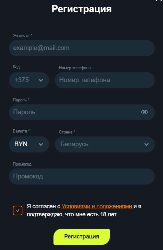The height and width of the screenshot is (250, 163).
Task: Focus the example@mail.com email field
Action: click(82, 48)
